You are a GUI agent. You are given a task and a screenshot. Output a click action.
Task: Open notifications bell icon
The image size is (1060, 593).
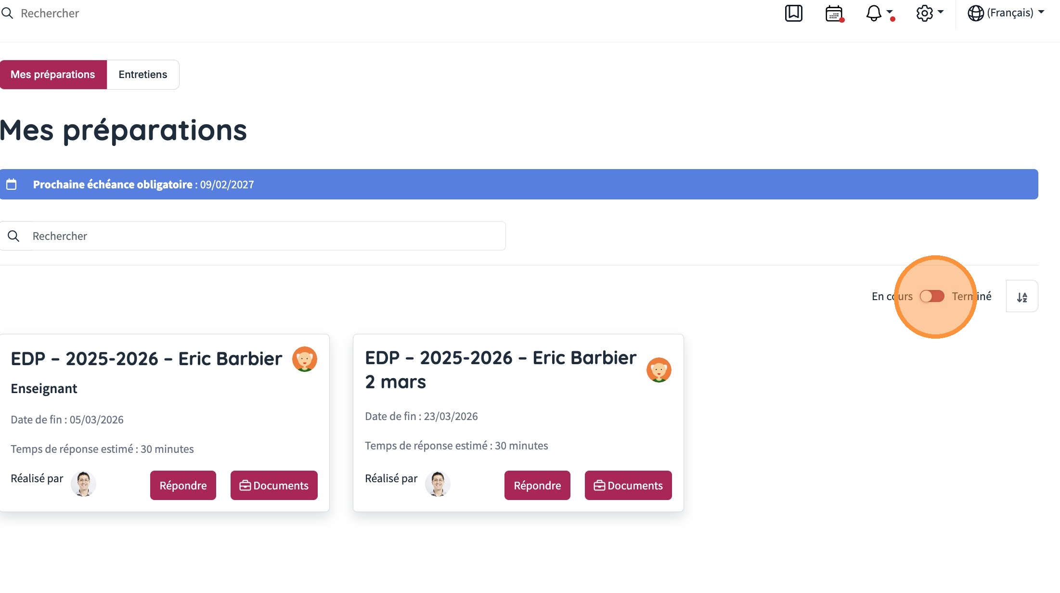coord(873,13)
